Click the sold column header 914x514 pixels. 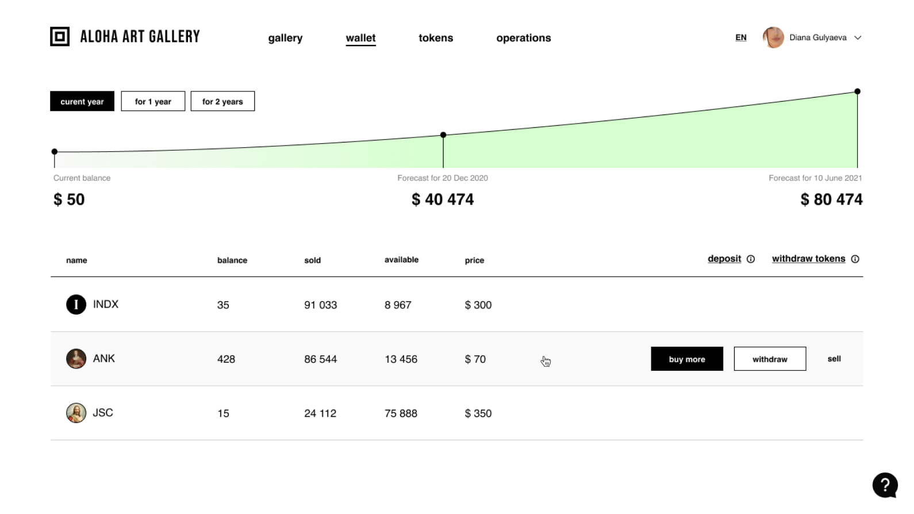[x=312, y=260]
